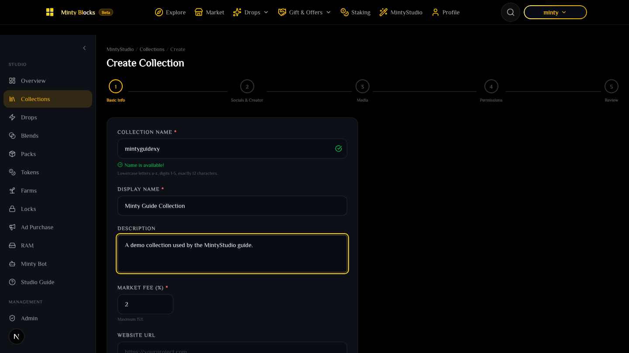Click the Market Fee input field
Screen dimensions: 629x353
[x=145, y=304]
